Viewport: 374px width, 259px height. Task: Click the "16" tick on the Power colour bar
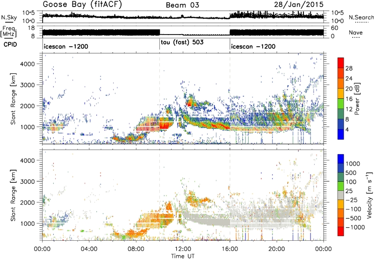[x=349, y=99]
